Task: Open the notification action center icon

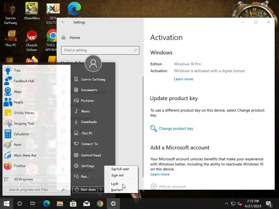Action: pos(269,204)
